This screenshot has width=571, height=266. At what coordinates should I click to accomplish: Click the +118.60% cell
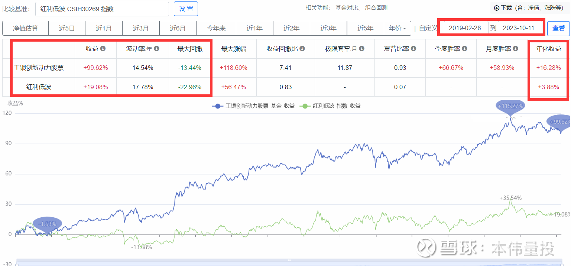(x=234, y=68)
